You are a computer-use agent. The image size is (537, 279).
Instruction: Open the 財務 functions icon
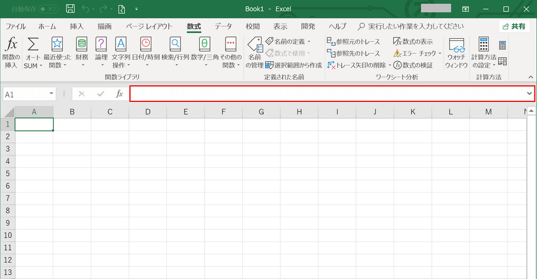point(82,44)
